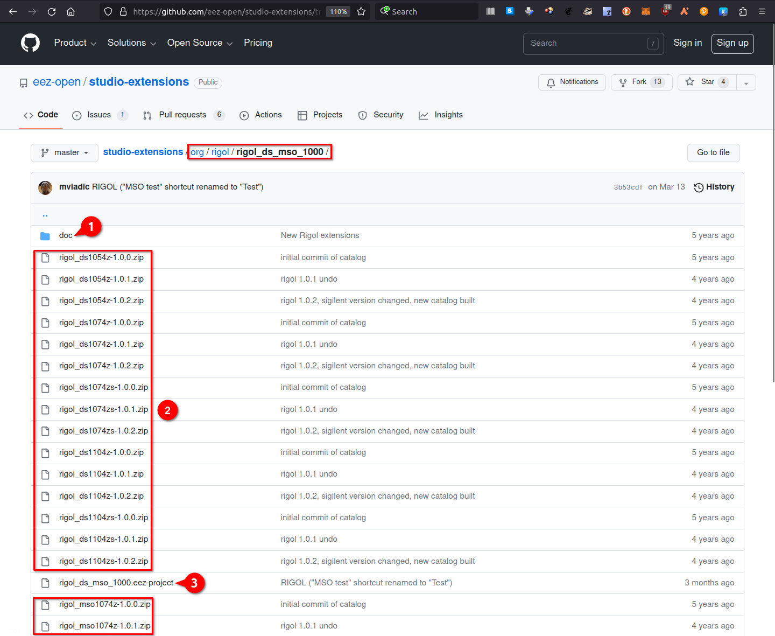The image size is (775, 636).
Task: Click the page vertical scrollbar
Action: 773,202
